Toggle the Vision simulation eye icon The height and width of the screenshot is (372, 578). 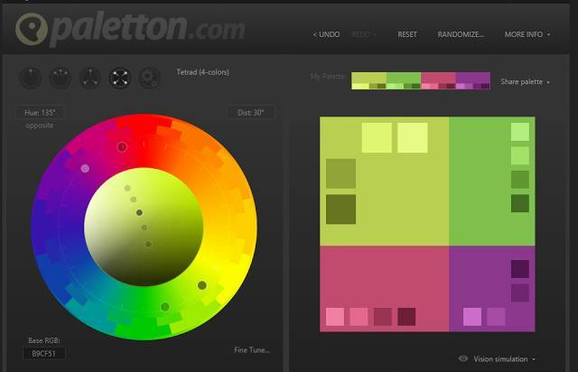(x=463, y=358)
